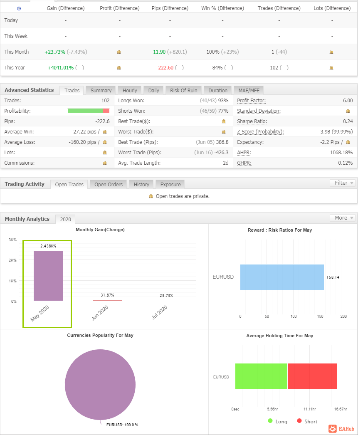This screenshot has width=358, height=435.
Task: Click the AHPR label link
Action: [x=244, y=153]
